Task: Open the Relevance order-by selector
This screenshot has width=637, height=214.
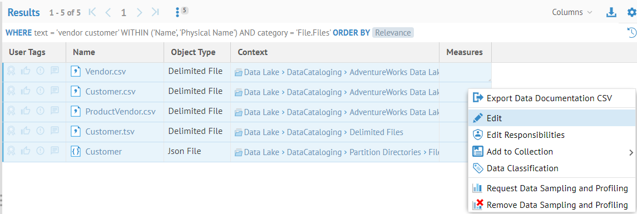Action: (393, 33)
